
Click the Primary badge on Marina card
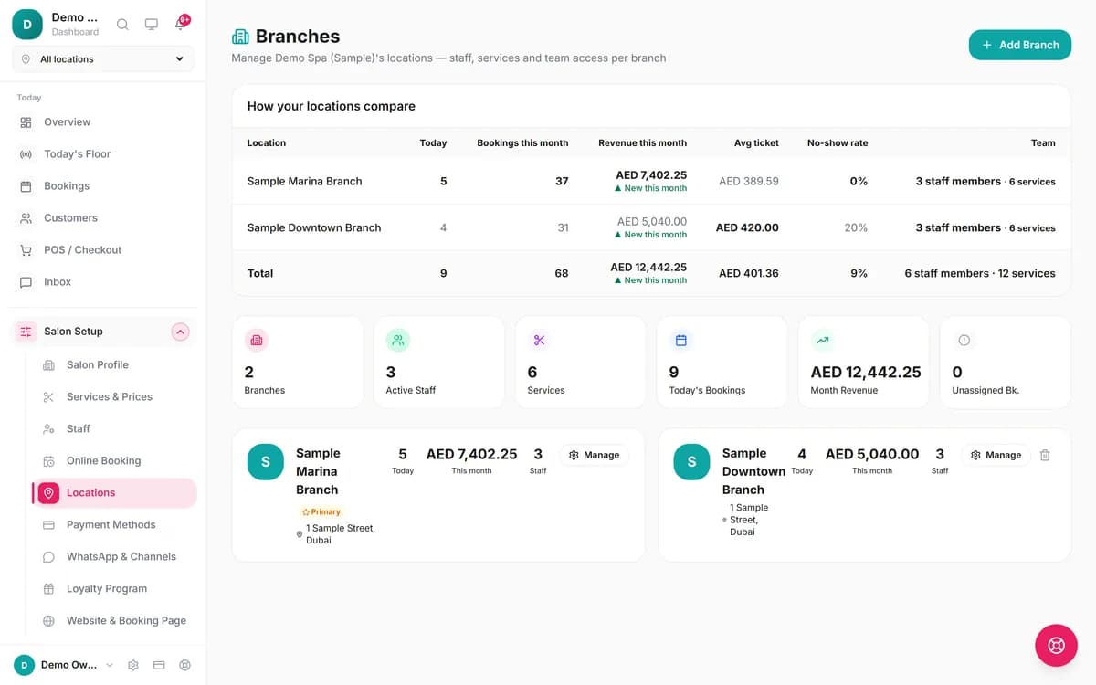coord(321,512)
